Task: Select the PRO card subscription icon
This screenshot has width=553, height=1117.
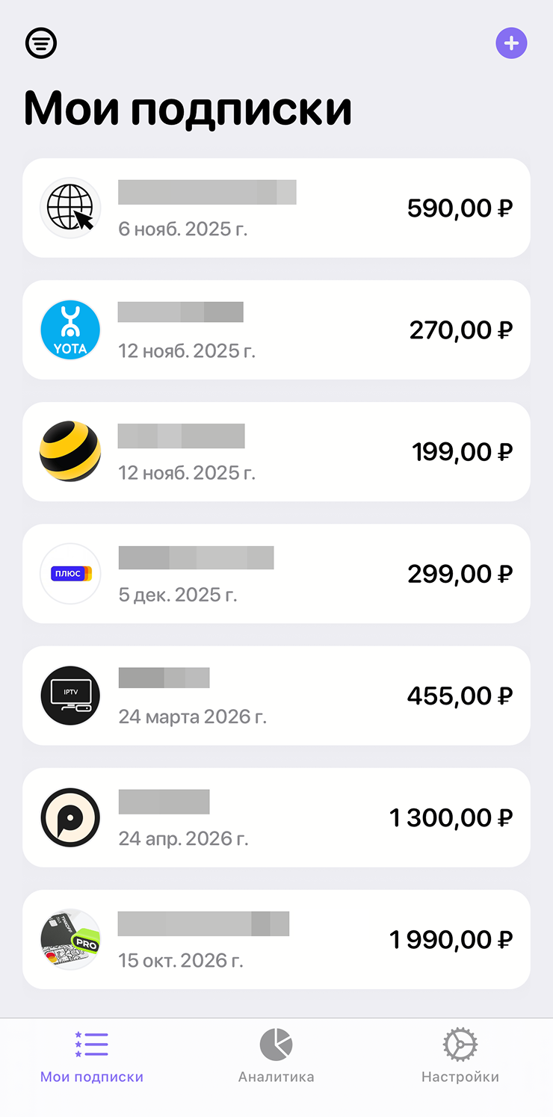Action: (x=70, y=939)
